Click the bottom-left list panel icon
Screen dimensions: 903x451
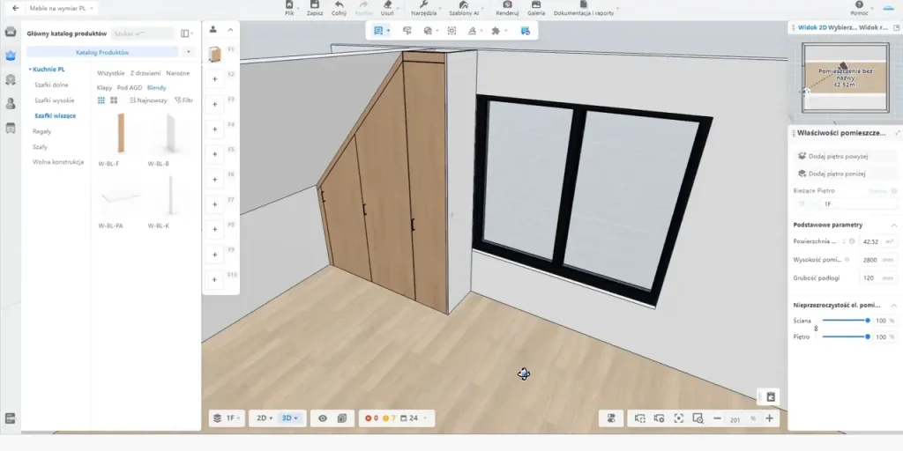pos(11,418)
